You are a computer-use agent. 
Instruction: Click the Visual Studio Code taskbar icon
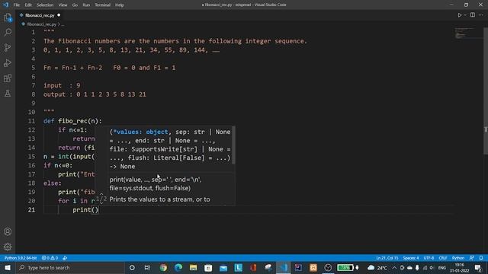click(x=283, y=268)
